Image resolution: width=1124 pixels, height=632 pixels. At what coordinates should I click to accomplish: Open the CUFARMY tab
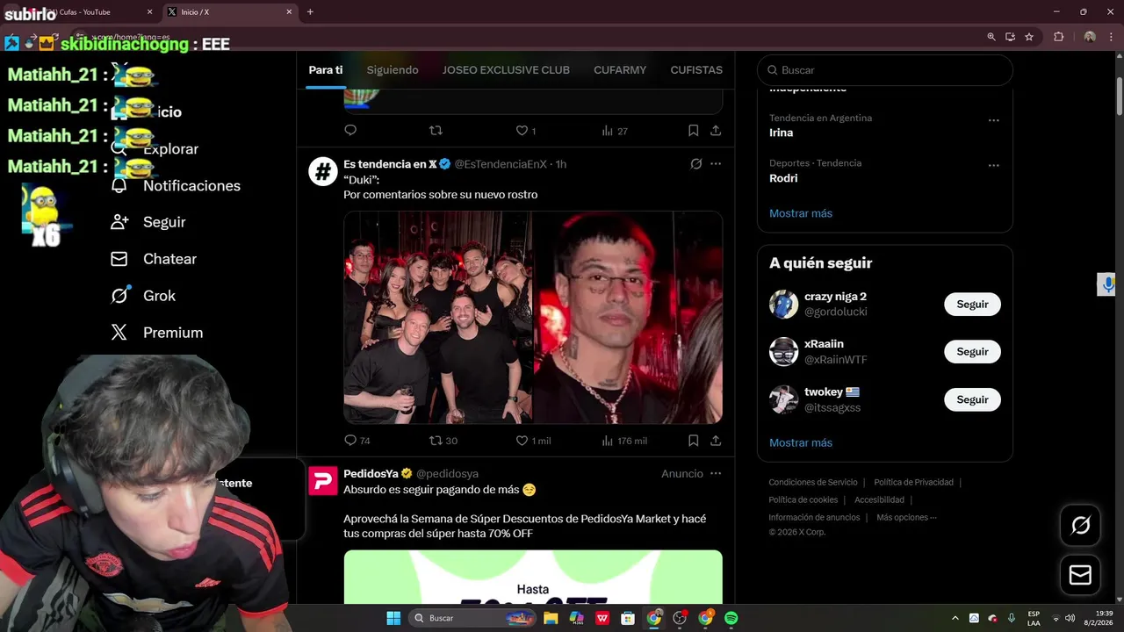coord(620,70)
